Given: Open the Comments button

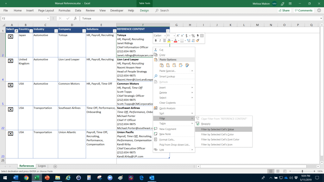Looking at the screenshot, I should (303, 10).
